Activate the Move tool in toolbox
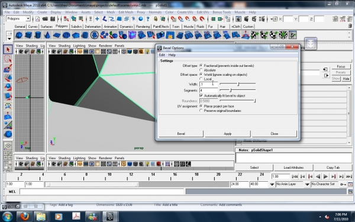Screen dimensions: 355x222 (x=8, y=78)
